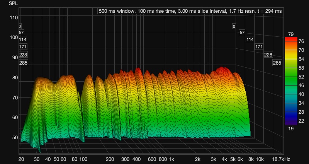Click the 18.7kHz label on frequency axis
Viewport: 309px width, 164px height.
[x=281, y=159]
